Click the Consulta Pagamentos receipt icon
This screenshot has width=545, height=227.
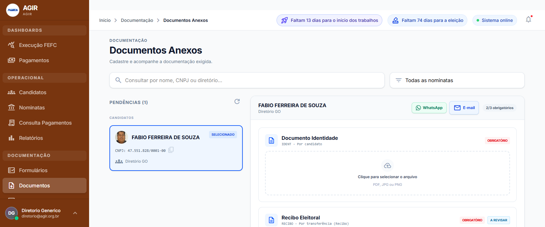click(11, 123)
